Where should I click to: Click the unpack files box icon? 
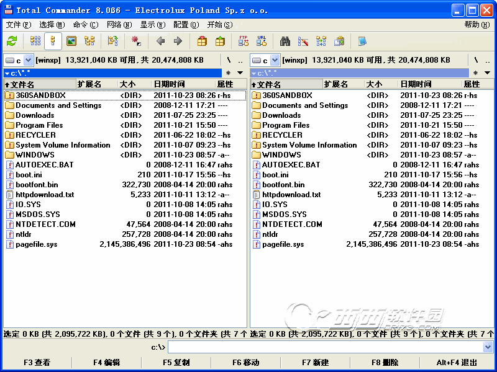pyautogui.click(x=220, y=41)
